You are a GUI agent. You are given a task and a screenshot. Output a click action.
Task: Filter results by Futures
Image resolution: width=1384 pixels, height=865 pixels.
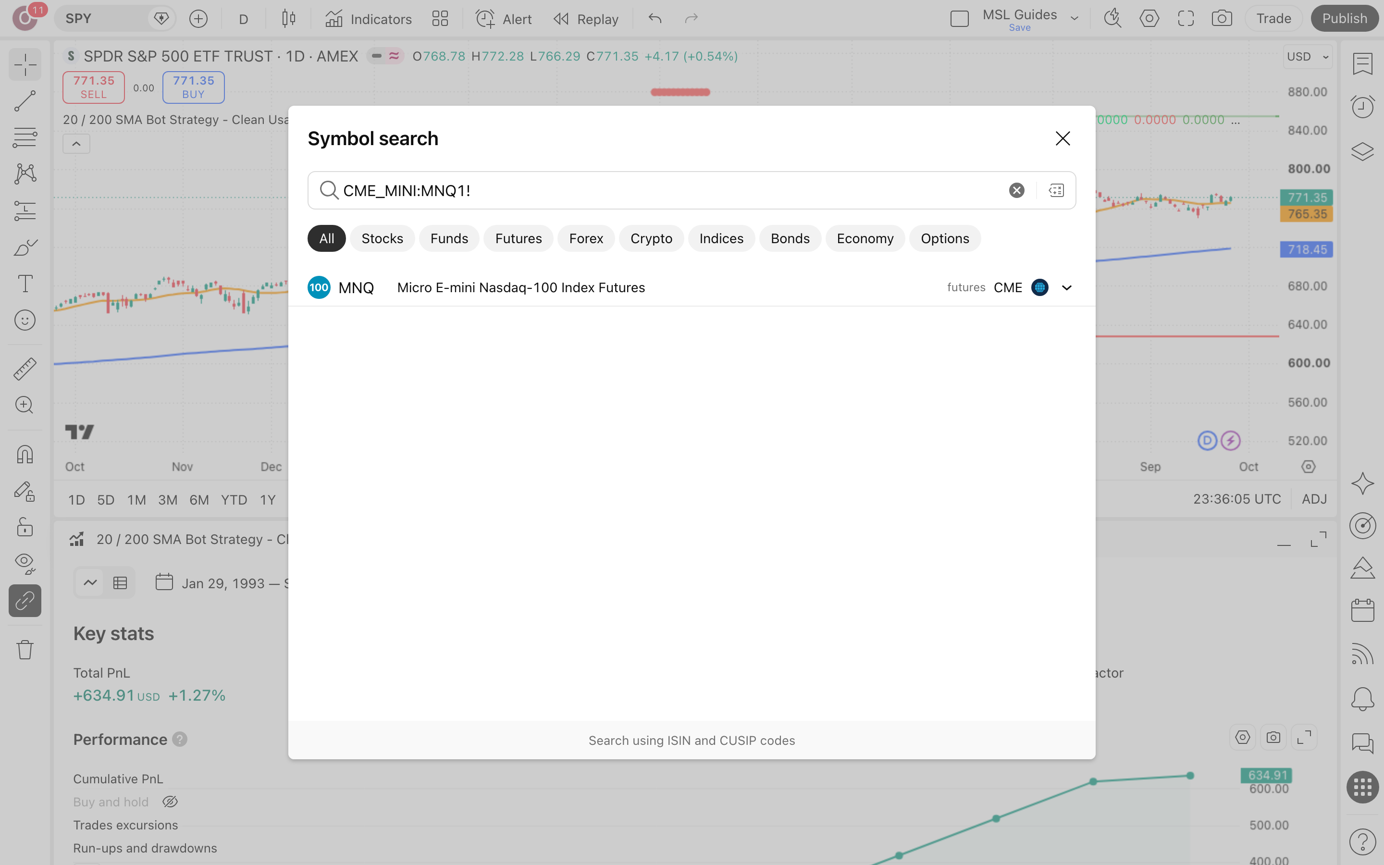[x=518, y=238]
